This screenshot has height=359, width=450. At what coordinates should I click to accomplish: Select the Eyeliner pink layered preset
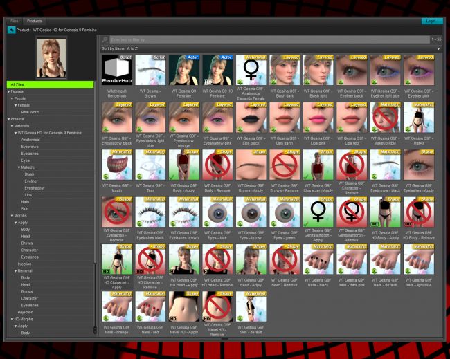click(x=418, y=70)
